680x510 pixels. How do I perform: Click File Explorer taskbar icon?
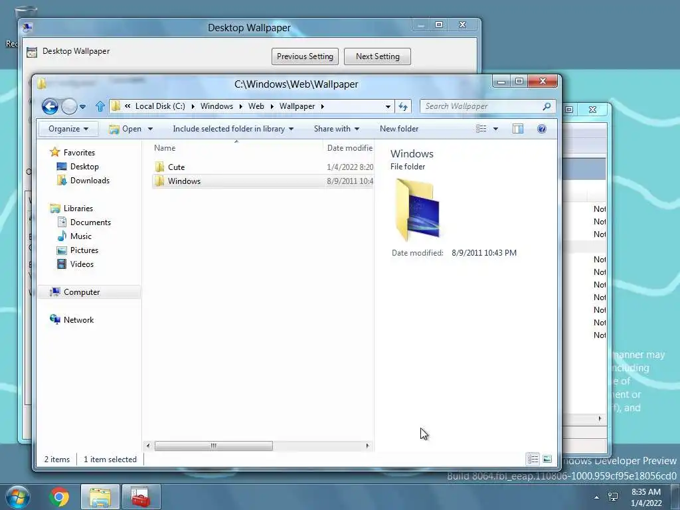coord(100,497)
